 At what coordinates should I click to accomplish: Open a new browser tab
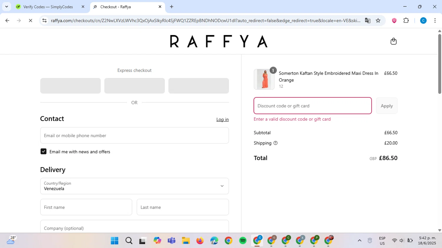click(x=171, y=7)
